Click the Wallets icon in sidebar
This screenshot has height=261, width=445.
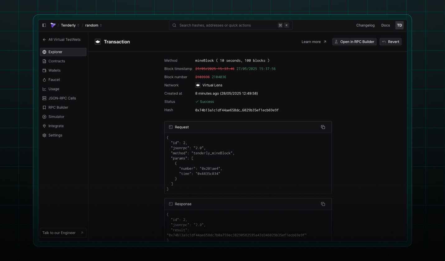coord(44,71)
